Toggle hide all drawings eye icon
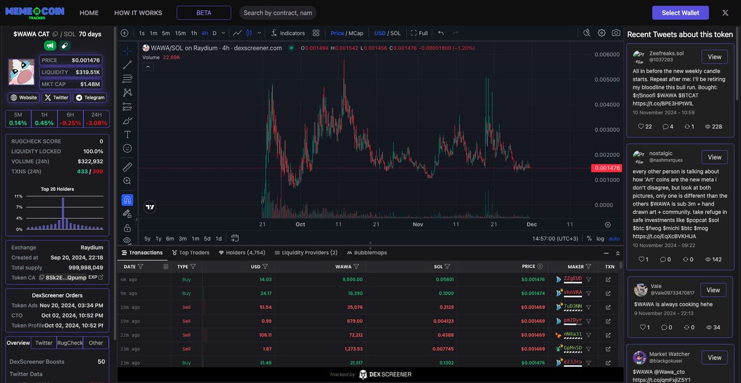 pyautogui.click(x=127, y=240)
